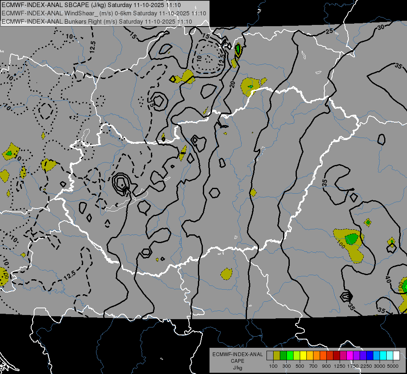The width and height of the screenshot is (407, 374).
Task: Pick the cyan swatch in the legend
Action: (x=383, y=355)
